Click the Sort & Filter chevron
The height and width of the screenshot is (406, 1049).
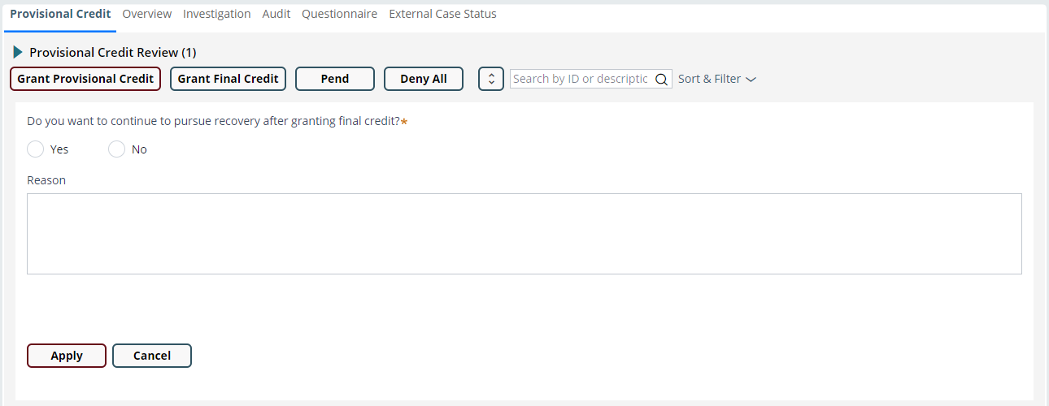[751, 80]
